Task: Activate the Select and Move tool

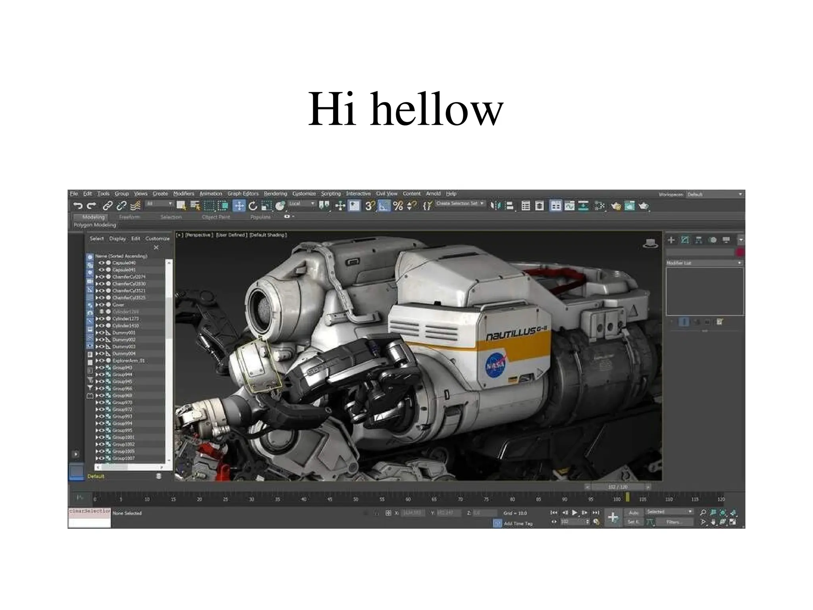Action: [x=239, y=206]
